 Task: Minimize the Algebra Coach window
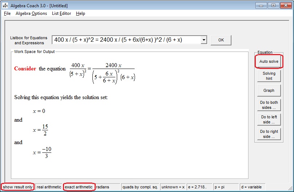(261, 5)
